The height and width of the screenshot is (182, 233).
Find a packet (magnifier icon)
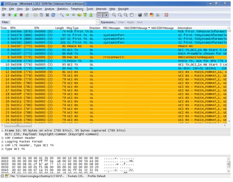[x=62, y=15]
